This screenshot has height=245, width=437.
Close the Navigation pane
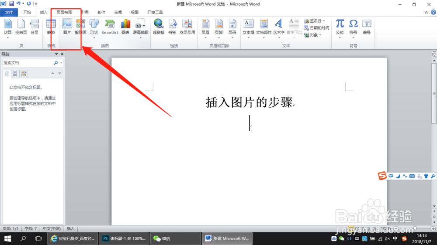click(x=62, y=54)
